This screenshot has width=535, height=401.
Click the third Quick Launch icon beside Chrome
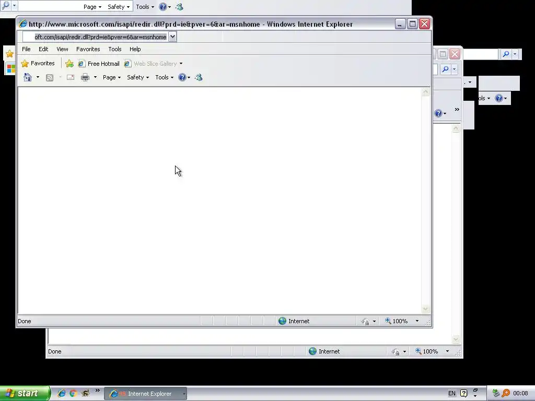tap(85, 393)
